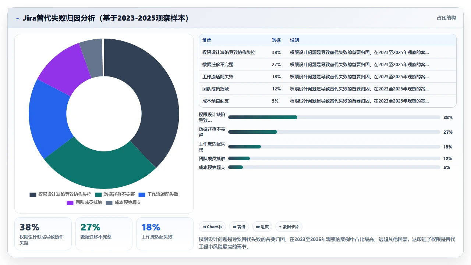Screen dimensions: 471x265
Task: Select table row 工作流适配失败
Action: [327, 77]
